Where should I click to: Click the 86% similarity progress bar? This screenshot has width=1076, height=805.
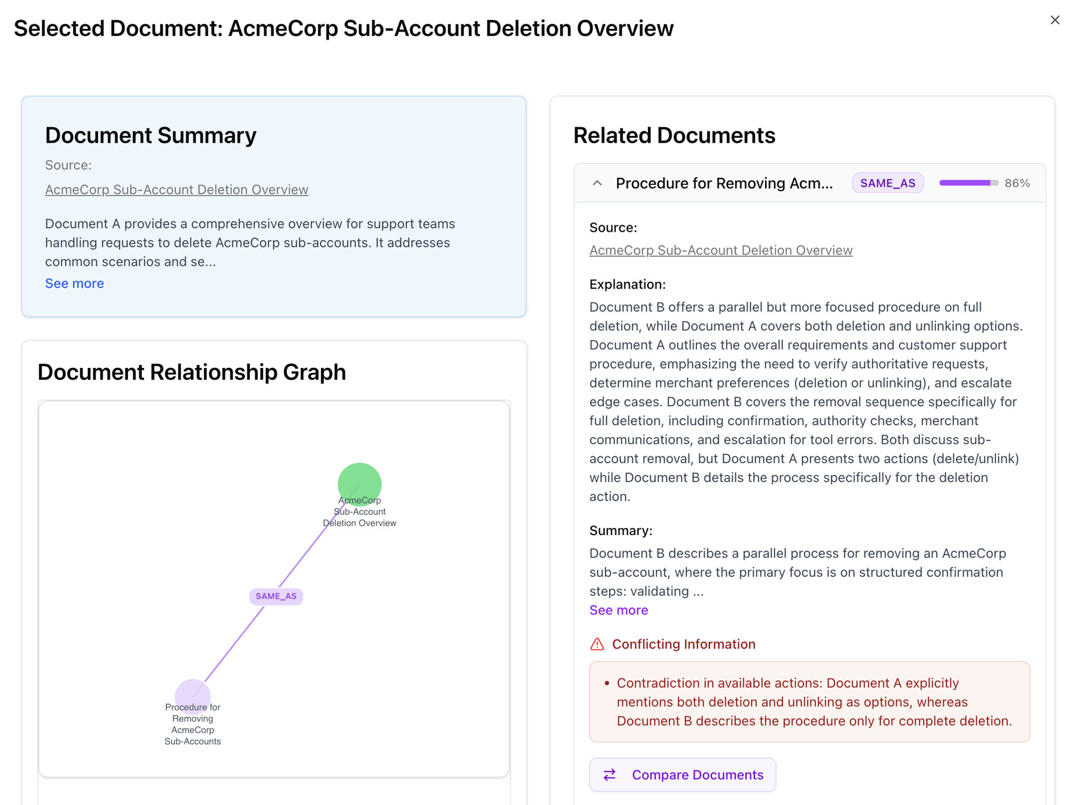pyautogui.click(x=968, y=183)
